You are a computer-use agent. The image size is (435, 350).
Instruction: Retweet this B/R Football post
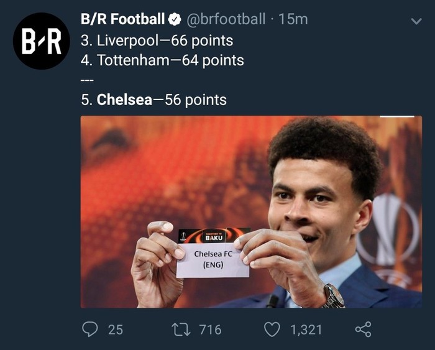pos(181,329)
